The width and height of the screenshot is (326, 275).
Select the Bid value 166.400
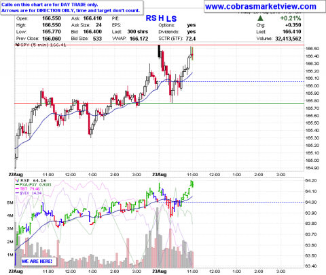(x=92, y=32)
